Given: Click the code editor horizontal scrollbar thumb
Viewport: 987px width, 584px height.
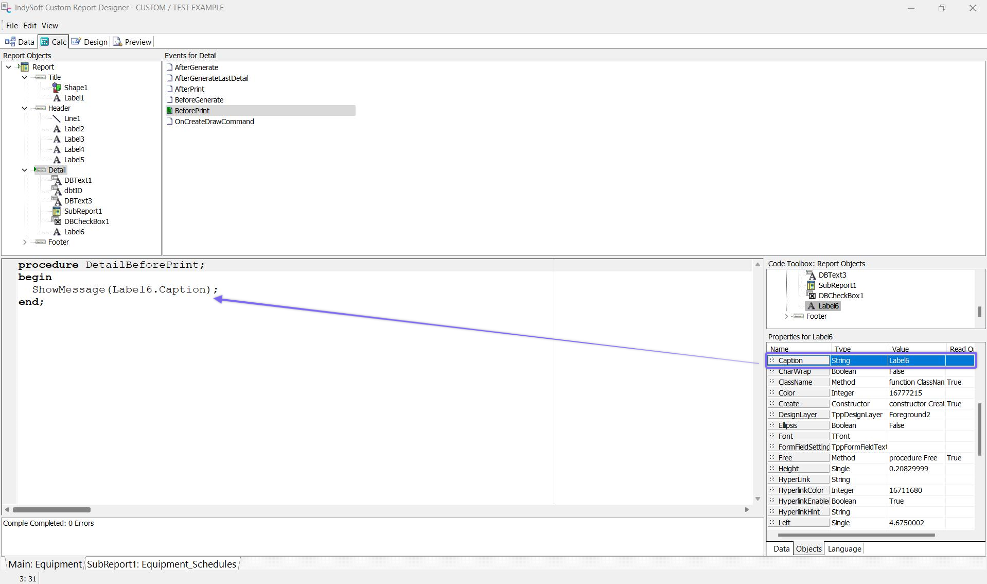Looking at the screenshot, I should coord(51,510).
